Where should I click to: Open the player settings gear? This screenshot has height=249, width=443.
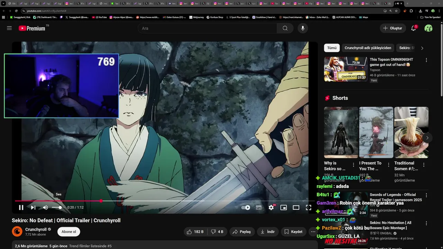271,207
